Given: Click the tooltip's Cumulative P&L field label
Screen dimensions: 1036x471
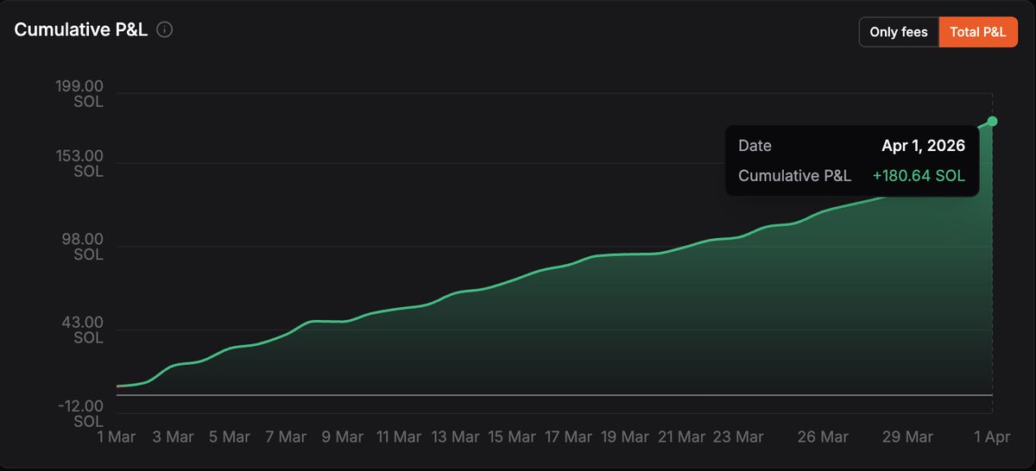Looking at the screenshot, I should [794, 176].
